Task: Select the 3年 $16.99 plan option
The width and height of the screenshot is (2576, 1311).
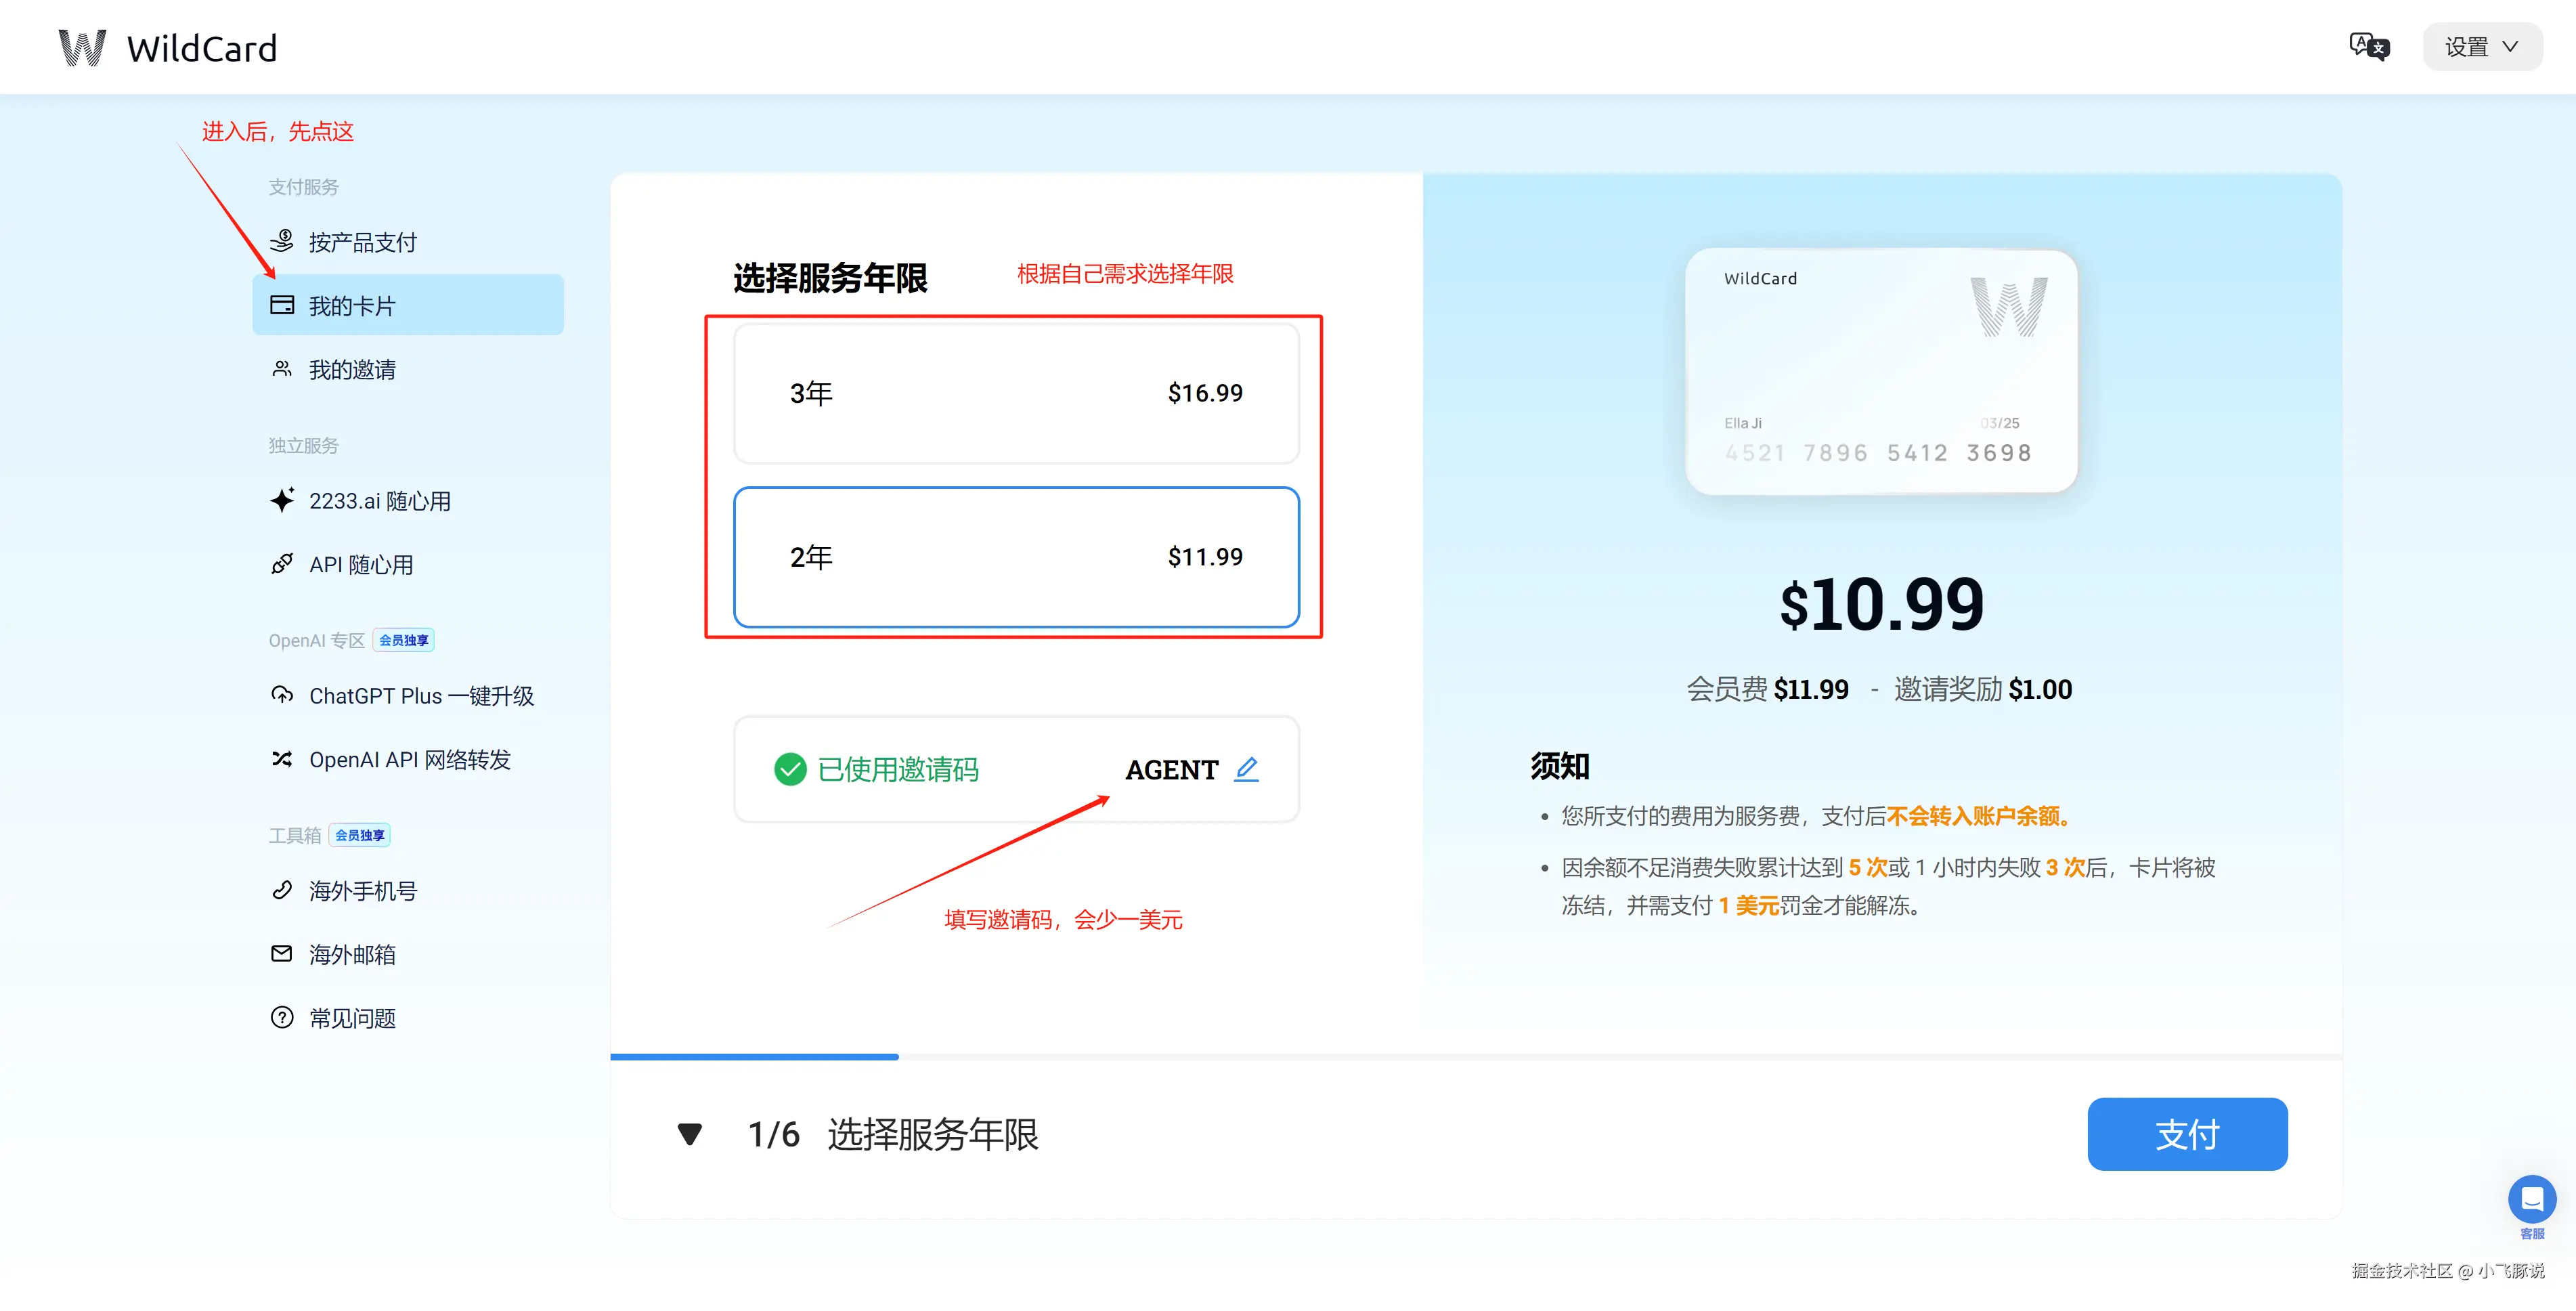Action: pos(1016,393)
